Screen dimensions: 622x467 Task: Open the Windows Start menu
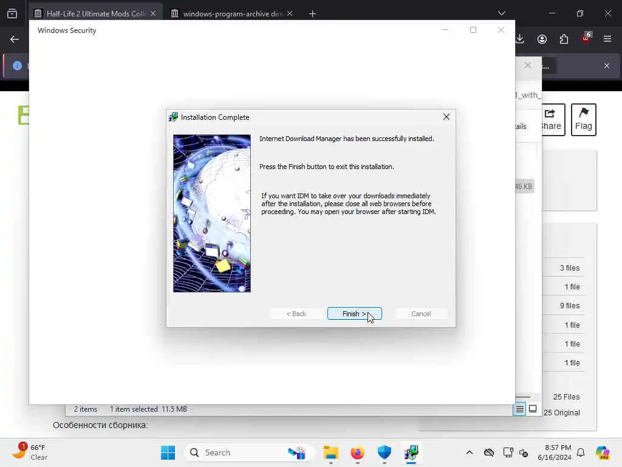click(168, 452)
